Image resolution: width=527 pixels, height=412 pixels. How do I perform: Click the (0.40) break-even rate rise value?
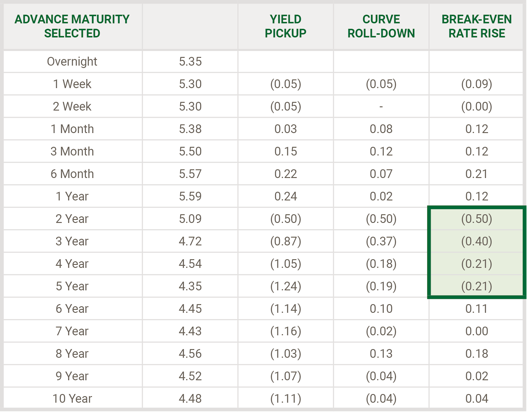pyautogui.click(x=476, y=241)
